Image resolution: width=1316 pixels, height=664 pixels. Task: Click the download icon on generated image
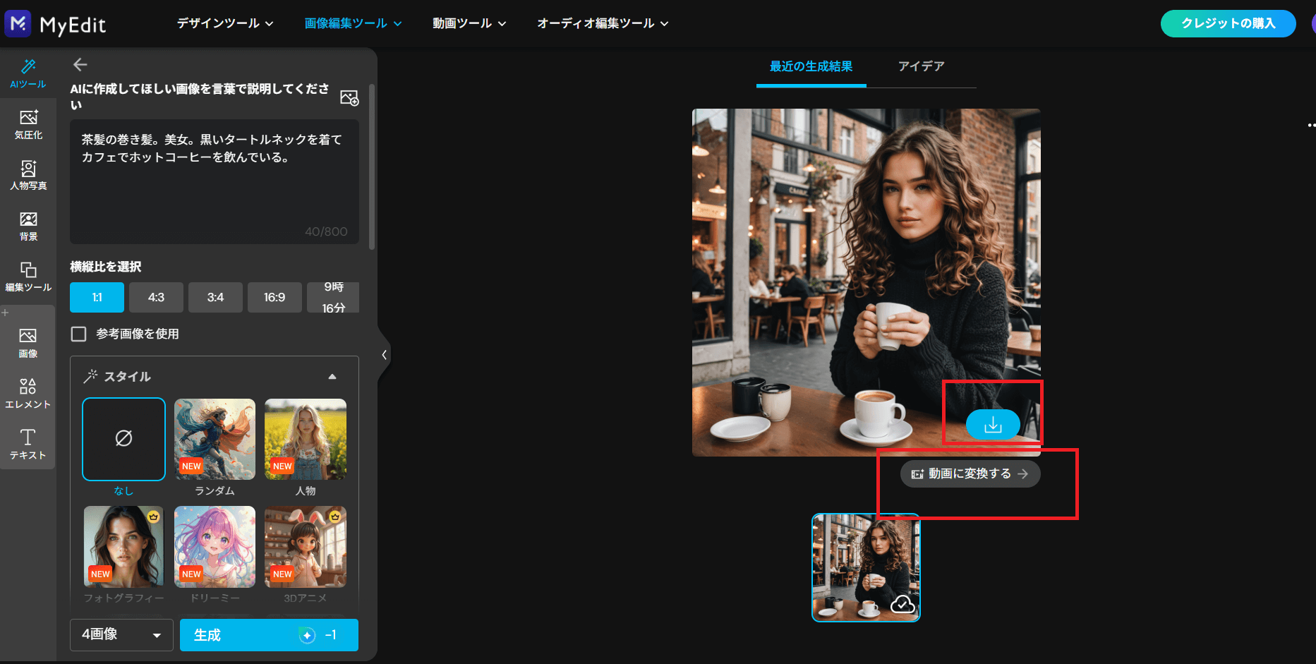tap(992, 425)
